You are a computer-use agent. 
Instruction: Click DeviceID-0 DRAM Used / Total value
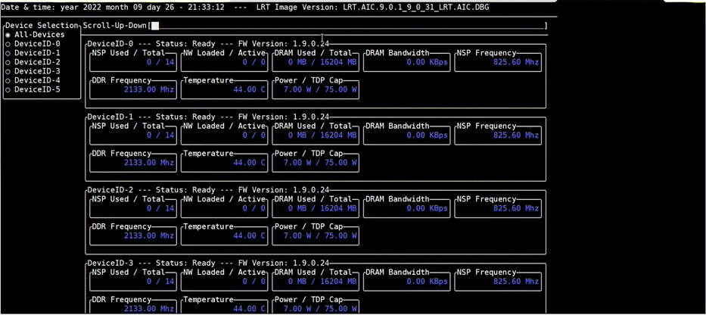[322, 62]
